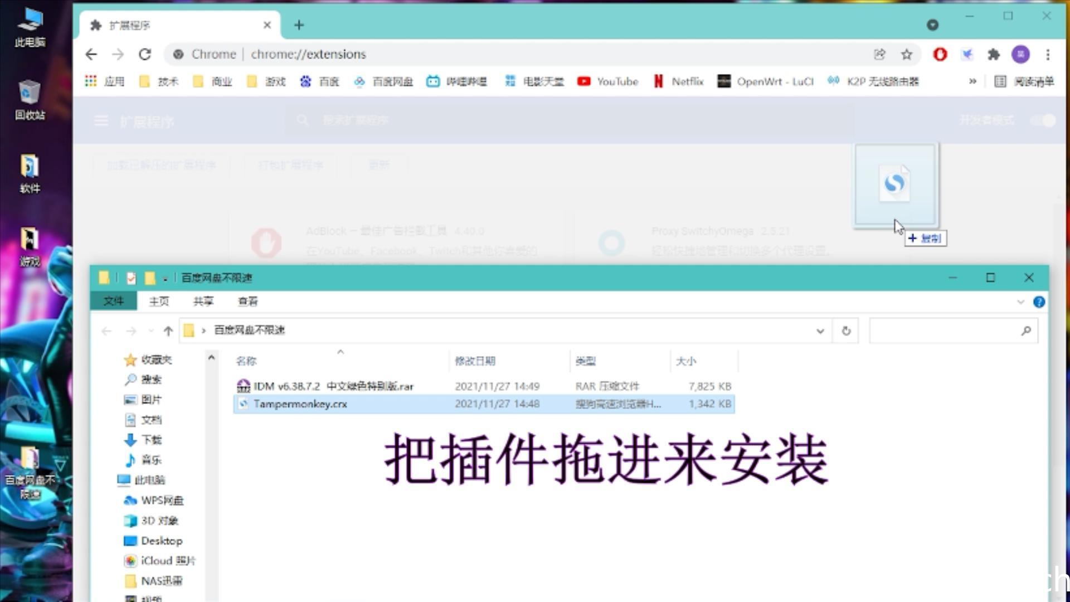Click the 搜索扩展程序 search field

pos(568,120)
